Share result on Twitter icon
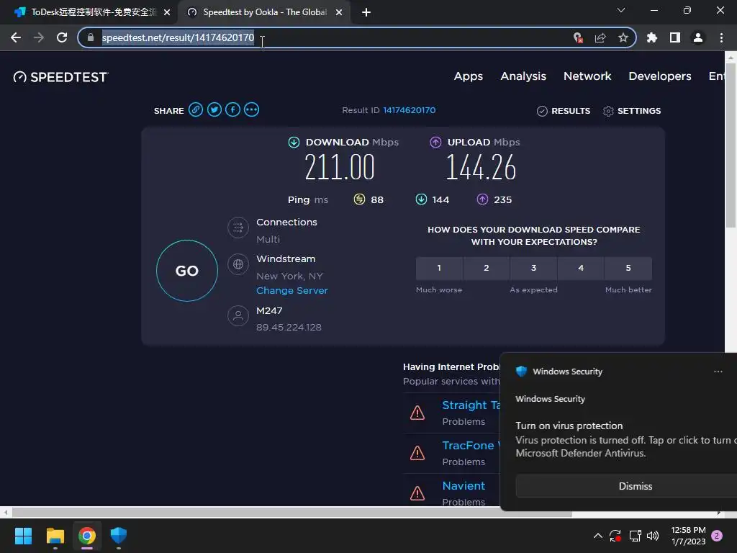Viewport: 737px width, 553px height. (x=214, y=110)
